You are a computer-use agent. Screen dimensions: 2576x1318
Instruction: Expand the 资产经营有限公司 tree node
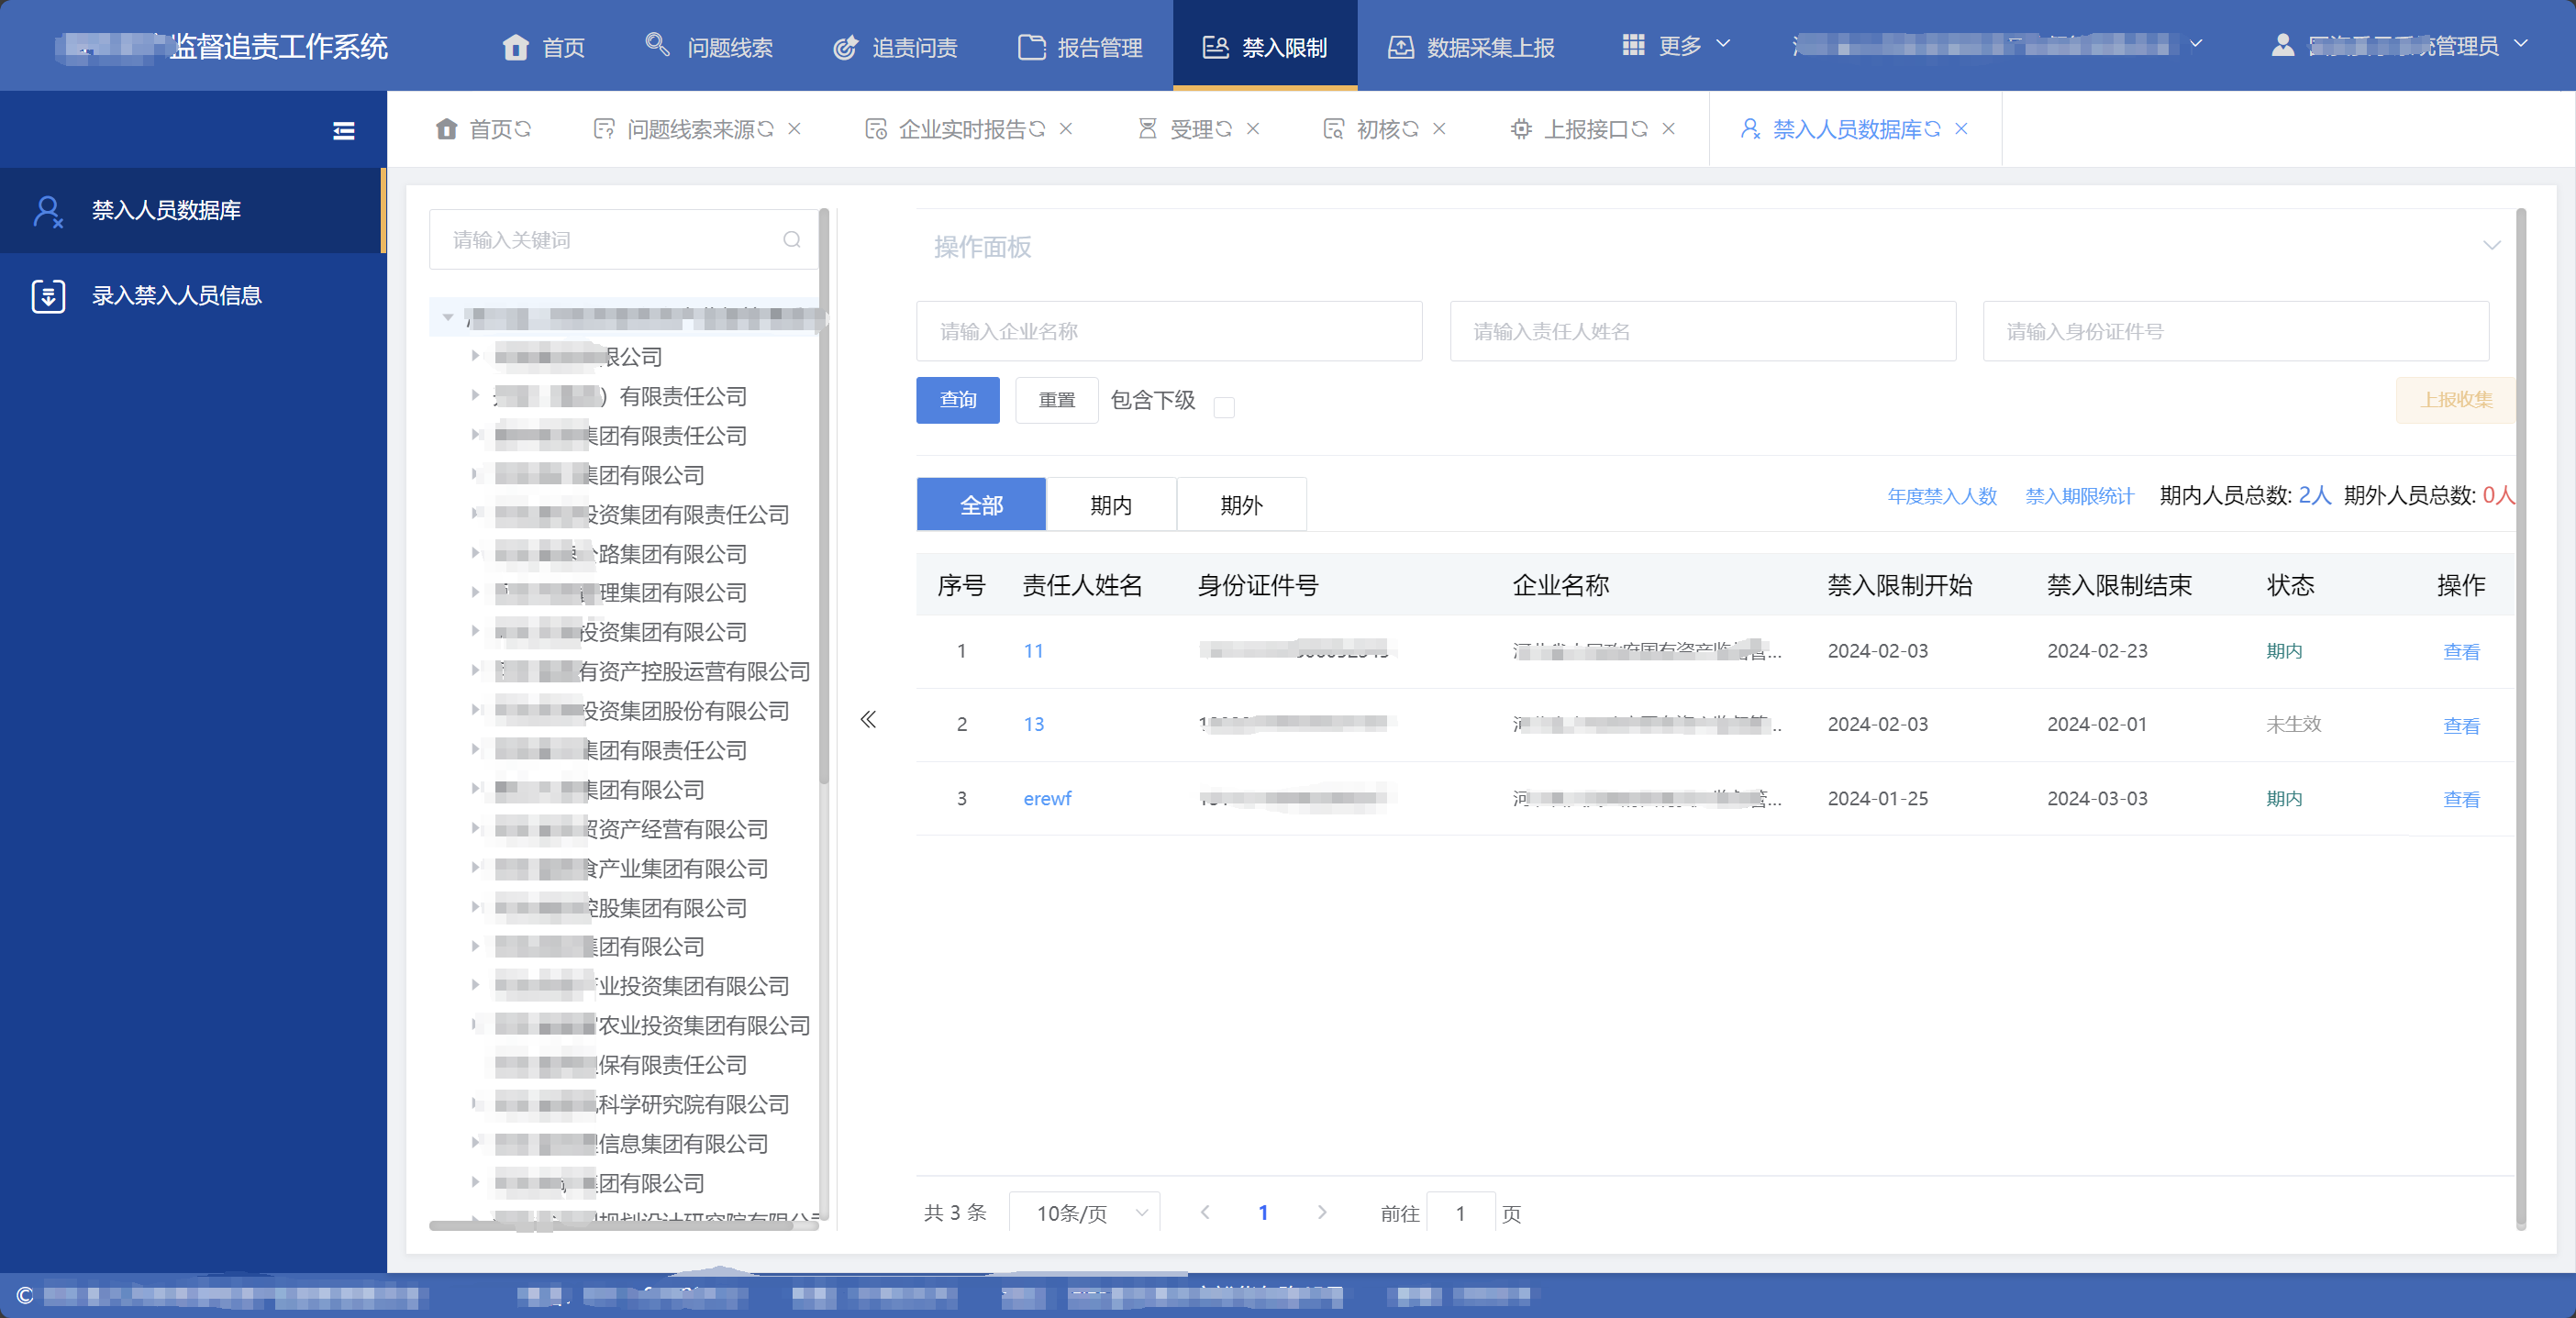click(x=475, y=828)
